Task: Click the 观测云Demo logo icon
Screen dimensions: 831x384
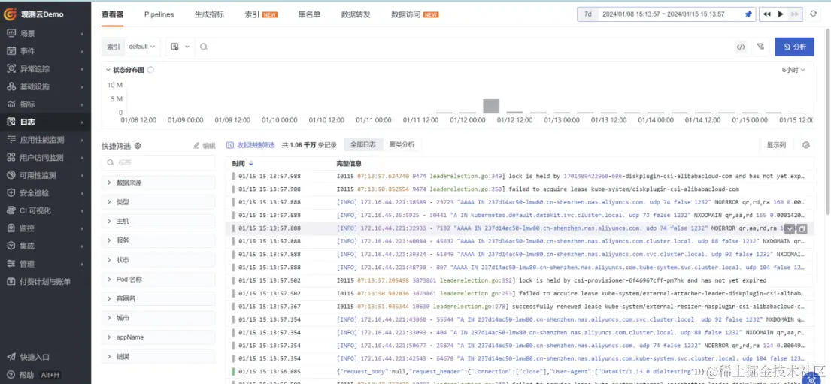Action: (x=10, y=14)
